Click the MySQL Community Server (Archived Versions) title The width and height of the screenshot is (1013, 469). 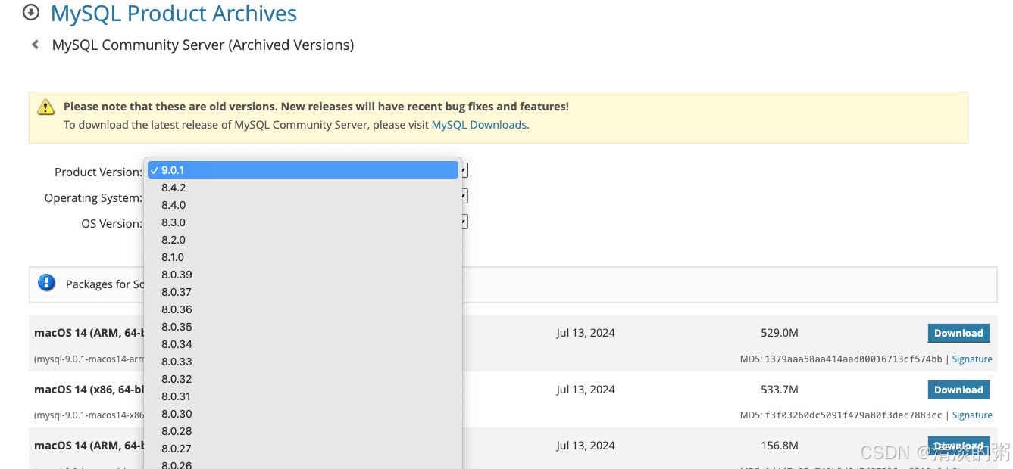coord(203,45)
